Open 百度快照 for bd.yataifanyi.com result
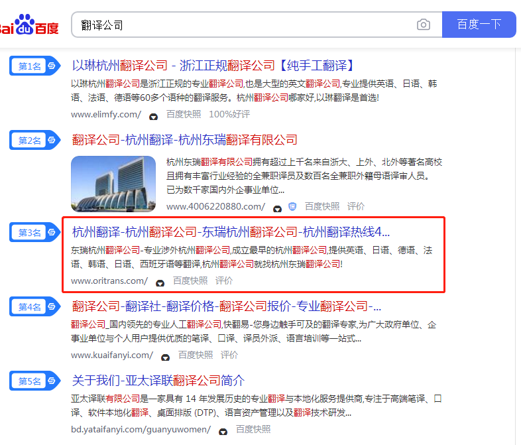Viewport: 521px width, 445px height. [x=253, y=429]
